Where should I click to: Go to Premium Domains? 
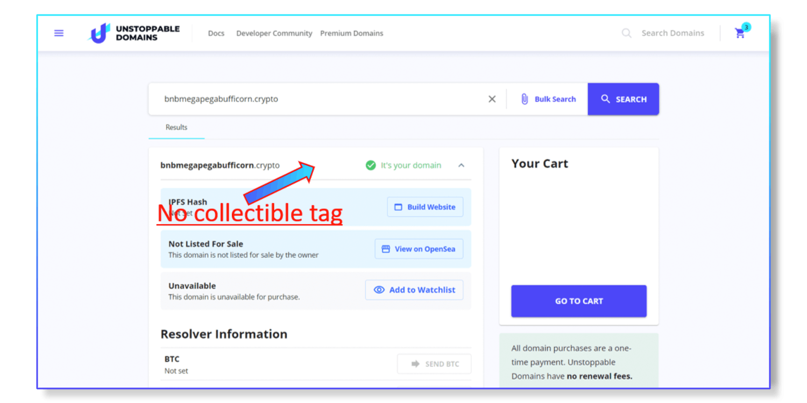352,33
